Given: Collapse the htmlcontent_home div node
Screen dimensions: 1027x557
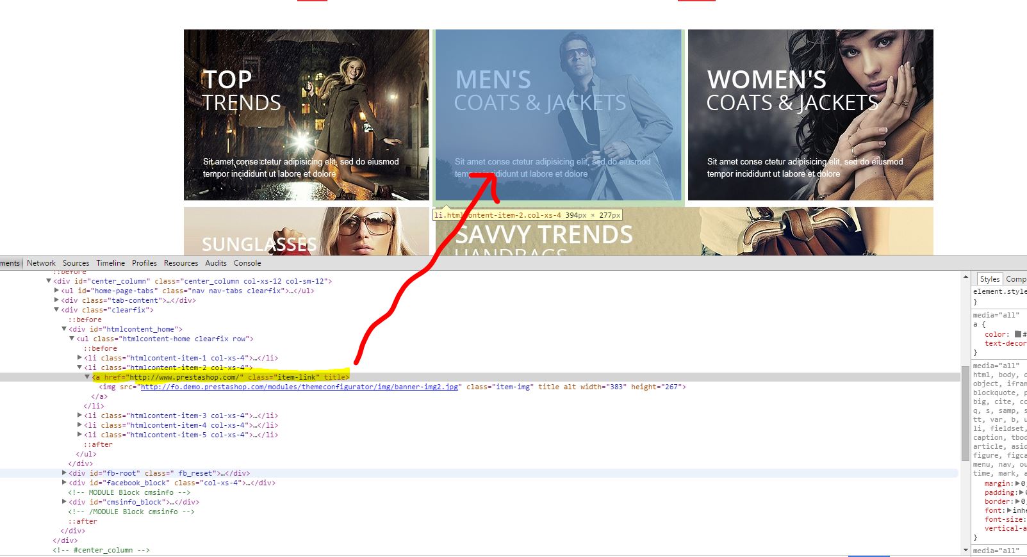Looking at the screenshot, I should click(64, 329).
